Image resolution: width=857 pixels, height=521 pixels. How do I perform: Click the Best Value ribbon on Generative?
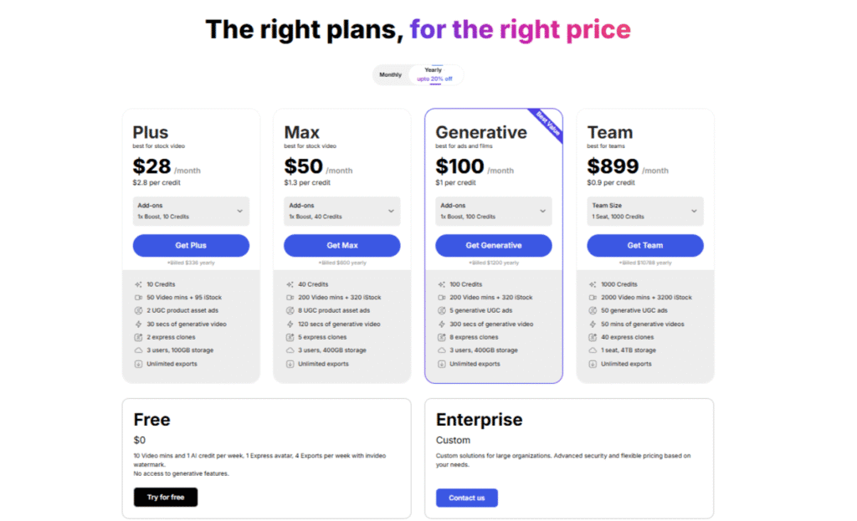coord(545,125)
